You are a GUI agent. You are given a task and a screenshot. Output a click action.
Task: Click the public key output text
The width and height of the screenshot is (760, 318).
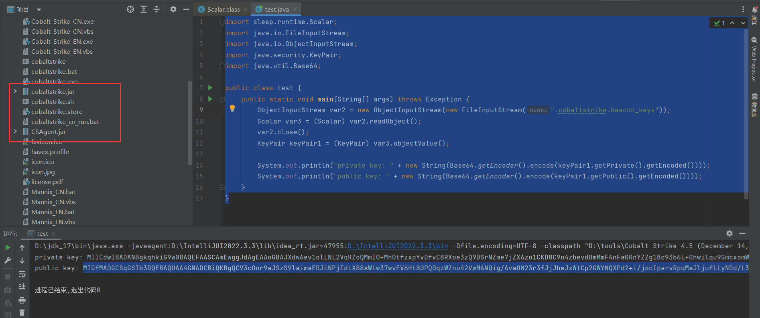(415, 268)
